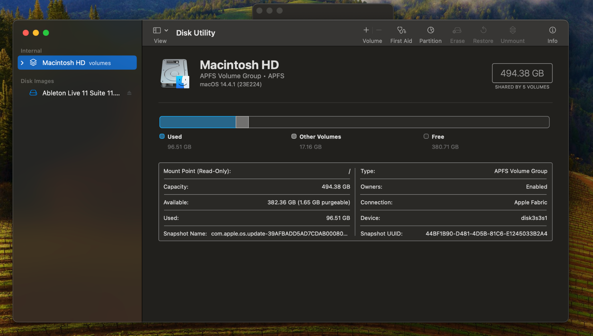Viewport: 593px width, 336px height.
Task: Click the Free portion of usage bar
Action: tap(399, 122)
